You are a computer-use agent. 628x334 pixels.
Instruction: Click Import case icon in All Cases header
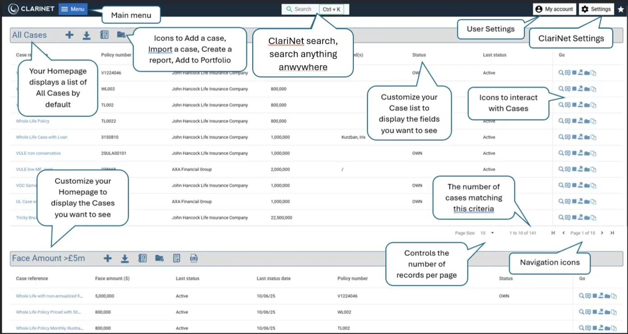click(87, 35)
